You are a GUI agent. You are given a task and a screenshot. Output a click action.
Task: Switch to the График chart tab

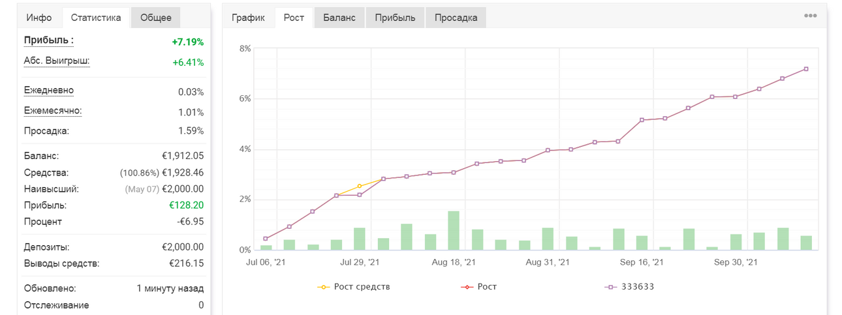click(249, 18)
